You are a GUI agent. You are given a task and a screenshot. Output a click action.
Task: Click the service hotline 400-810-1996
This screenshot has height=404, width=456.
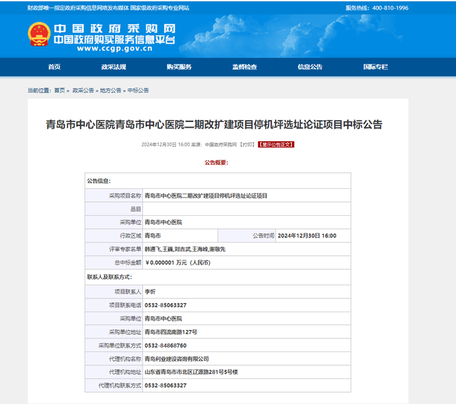tap(390, 8)
